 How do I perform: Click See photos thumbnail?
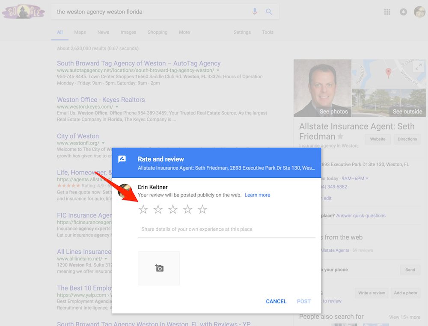pyautogui.click(x=322, y=88)
